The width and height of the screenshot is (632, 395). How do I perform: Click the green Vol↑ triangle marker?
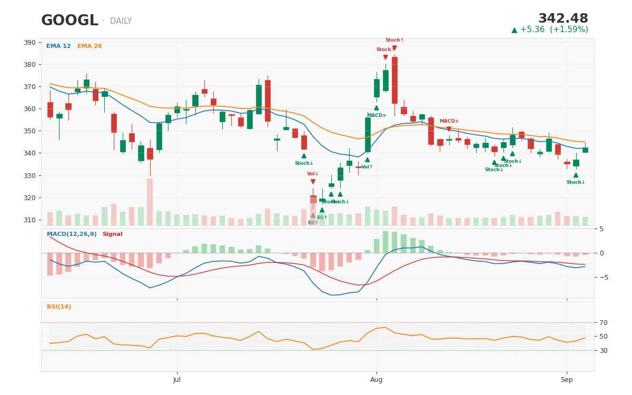pos(367,160)
